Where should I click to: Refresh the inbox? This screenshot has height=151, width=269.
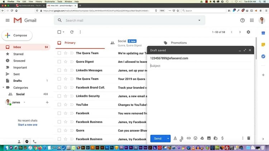pos(72,32)
